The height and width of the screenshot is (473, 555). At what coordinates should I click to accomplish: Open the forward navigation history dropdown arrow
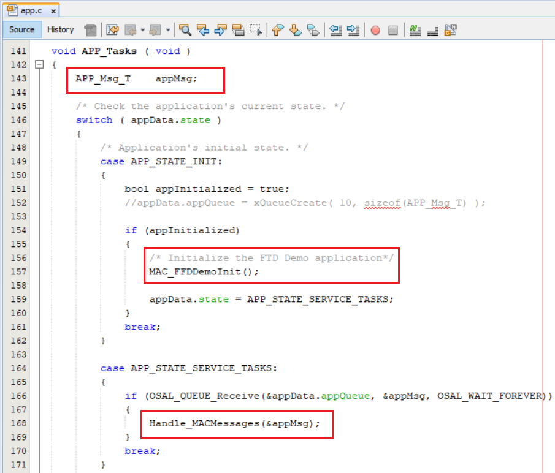(x=166, y=29)
